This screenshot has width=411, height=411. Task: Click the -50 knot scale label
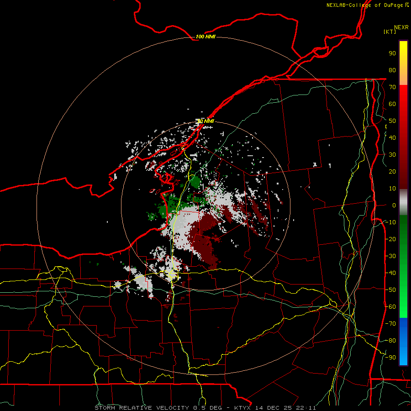pyautogui.click(x=390, y=290)
